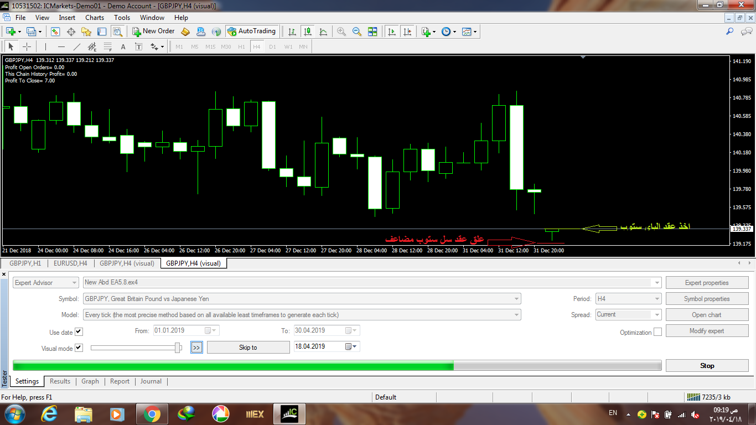Open the Charts menu
756x425 pixels.
pos(95,18)
